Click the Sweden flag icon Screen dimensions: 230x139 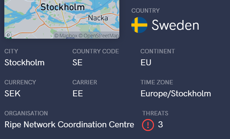coord(139,25)
